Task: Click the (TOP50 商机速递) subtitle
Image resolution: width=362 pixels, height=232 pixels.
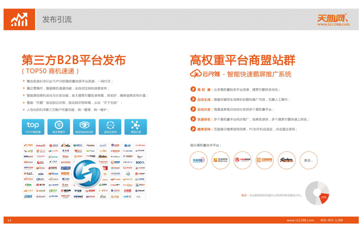Action: [50, 71]
